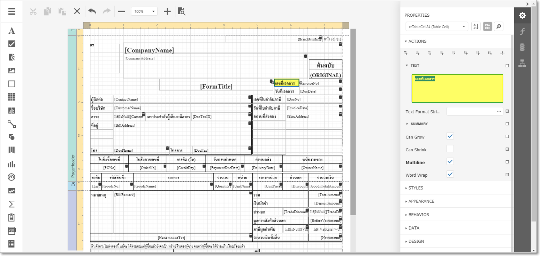Select the Table control tool

12,97
